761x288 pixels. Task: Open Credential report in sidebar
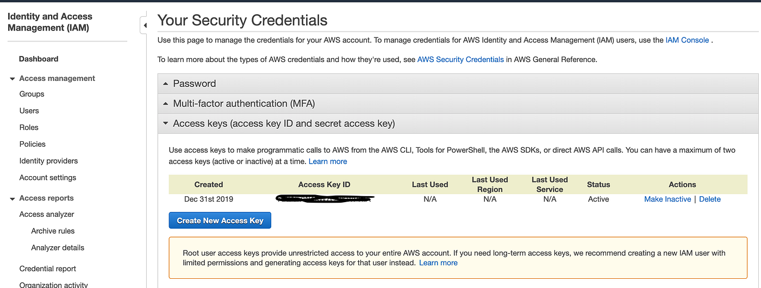48,268
